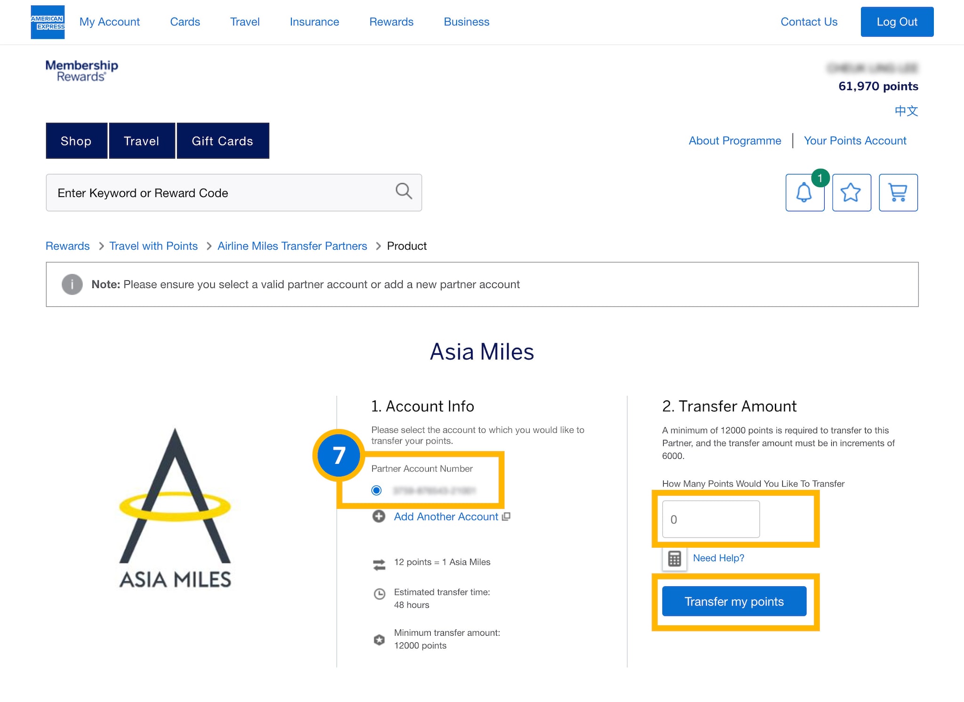Image resolution: width=964 pixels, height=702 pixels.
Task: Focus the points to transfer input field
Action: coord(710,519)
